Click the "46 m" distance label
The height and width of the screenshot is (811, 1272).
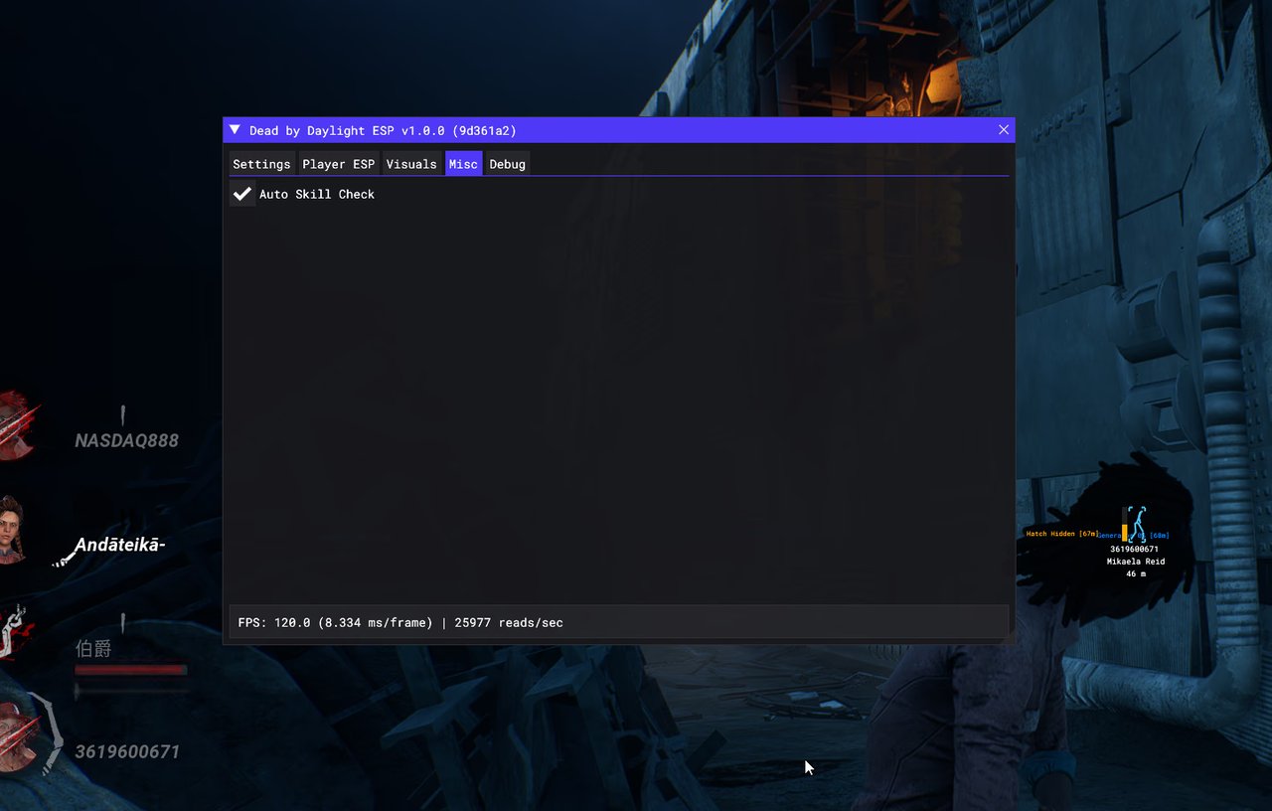click(1136, 573)
